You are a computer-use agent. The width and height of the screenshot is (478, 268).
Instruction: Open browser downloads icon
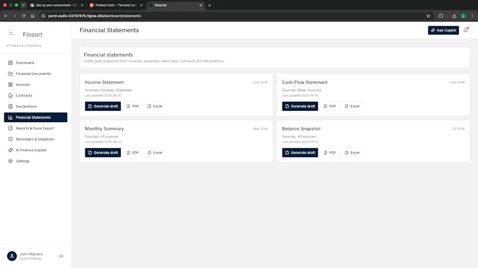pyautogui.click(x=454, y=16)
